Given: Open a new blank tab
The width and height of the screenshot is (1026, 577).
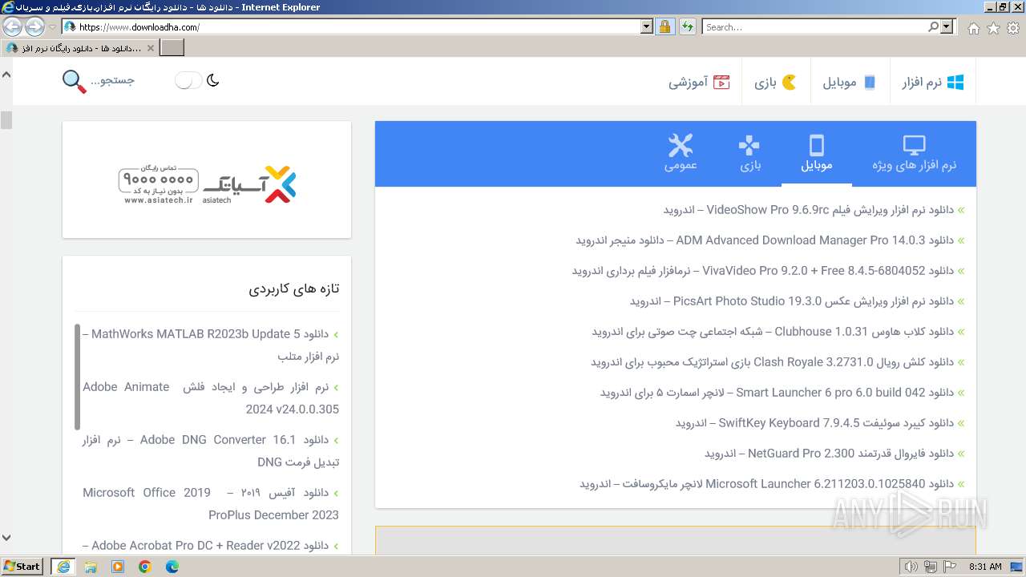Looking at the screenshot, I should tap(172, 48).
